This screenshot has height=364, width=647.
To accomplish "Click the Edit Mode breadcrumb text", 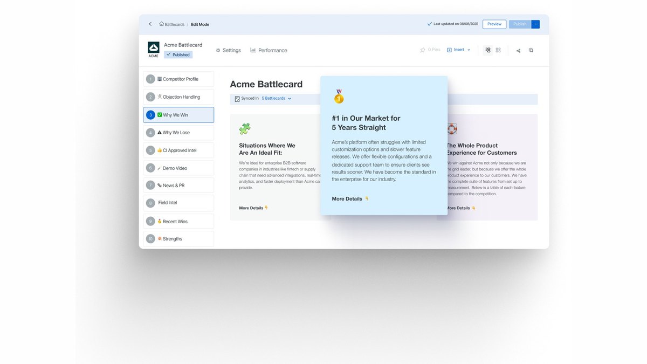I will point(200,24).
